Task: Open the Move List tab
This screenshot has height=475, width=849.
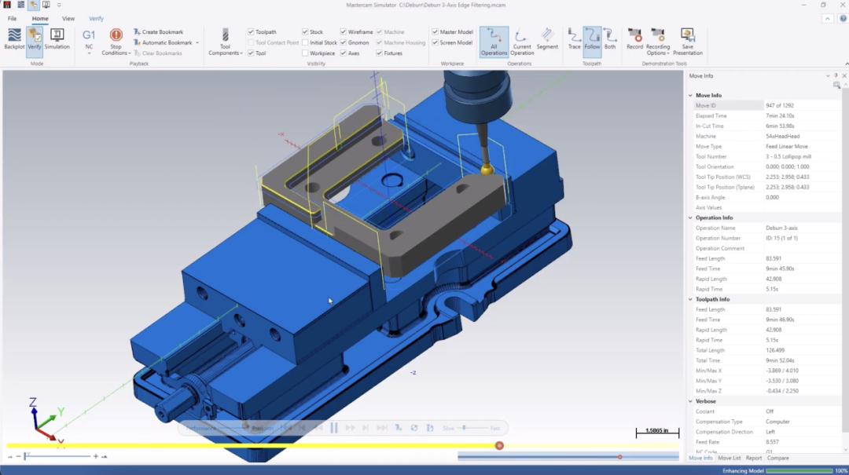Action: point(729,459)
